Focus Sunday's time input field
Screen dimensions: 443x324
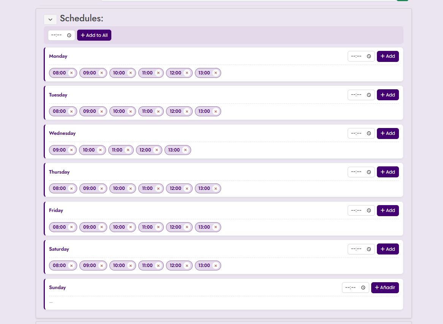(355, 288)
